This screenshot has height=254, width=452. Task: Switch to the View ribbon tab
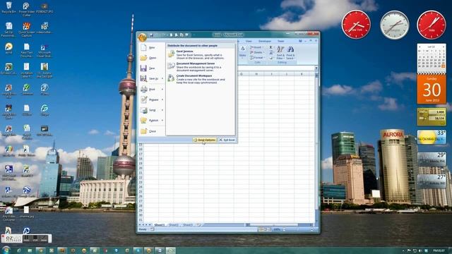249,41
